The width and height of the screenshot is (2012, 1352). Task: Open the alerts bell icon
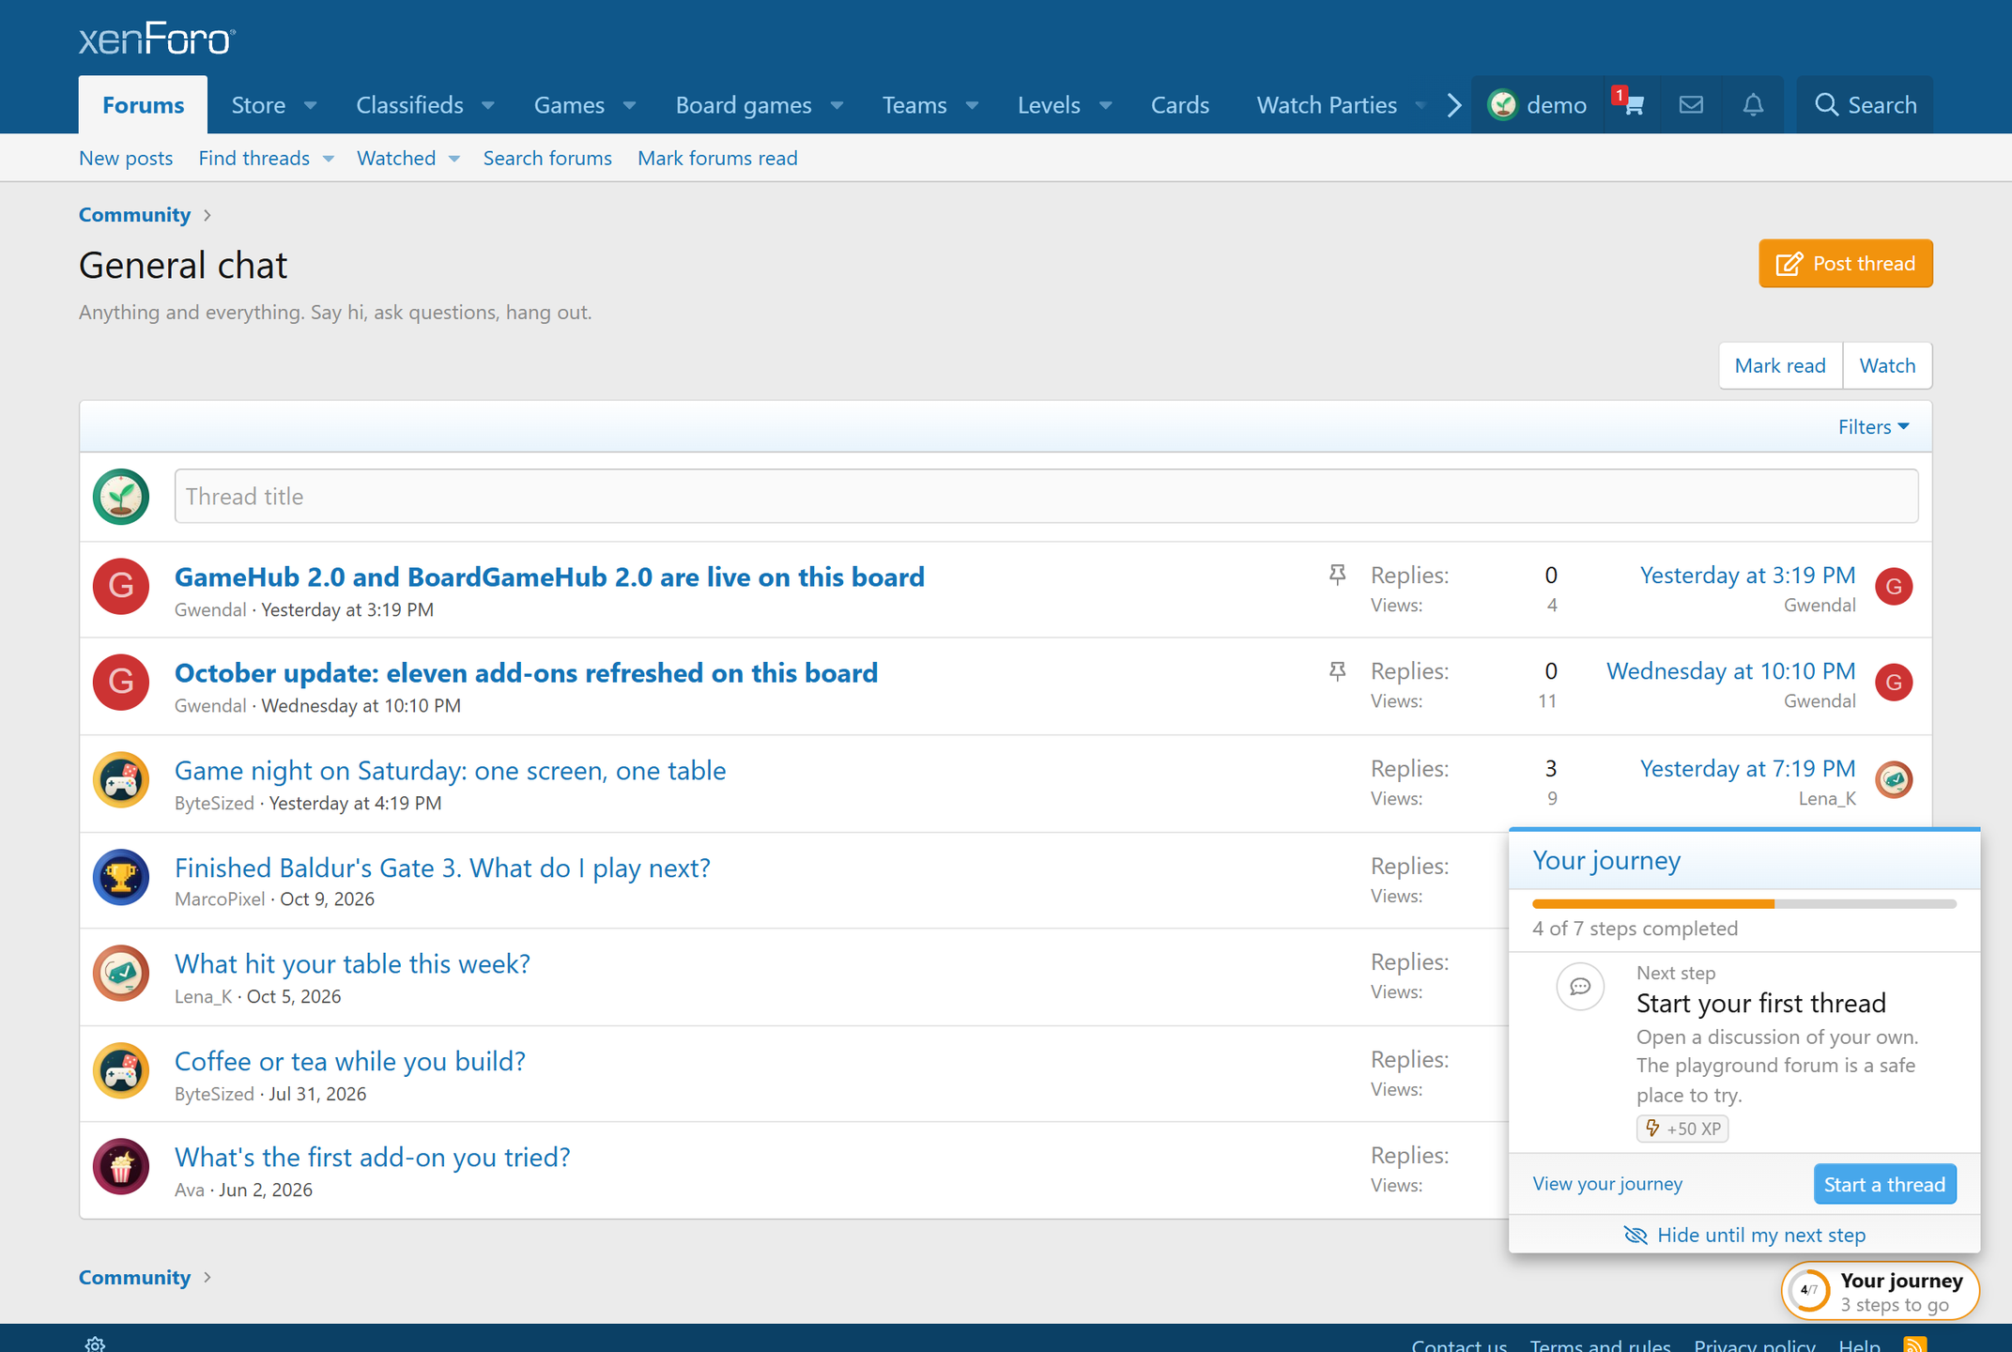[x=1753, y=104]
